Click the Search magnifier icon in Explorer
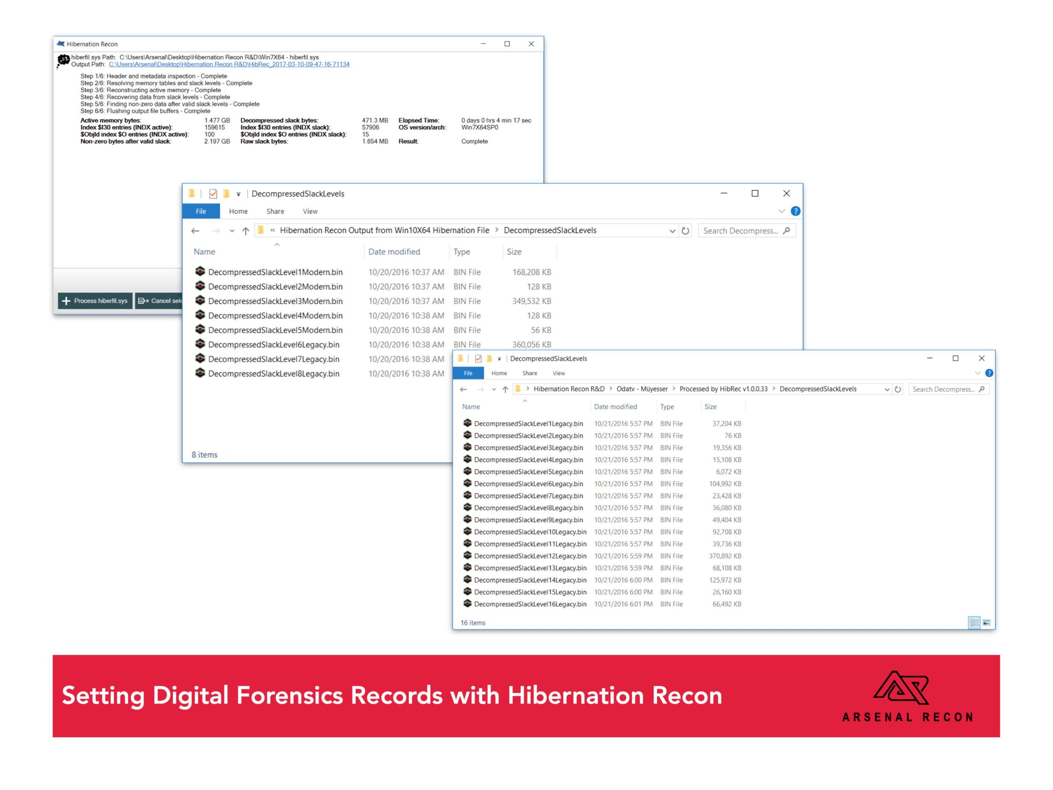Viewport: 1053px width, 790px height. click(x=786, y=230)
